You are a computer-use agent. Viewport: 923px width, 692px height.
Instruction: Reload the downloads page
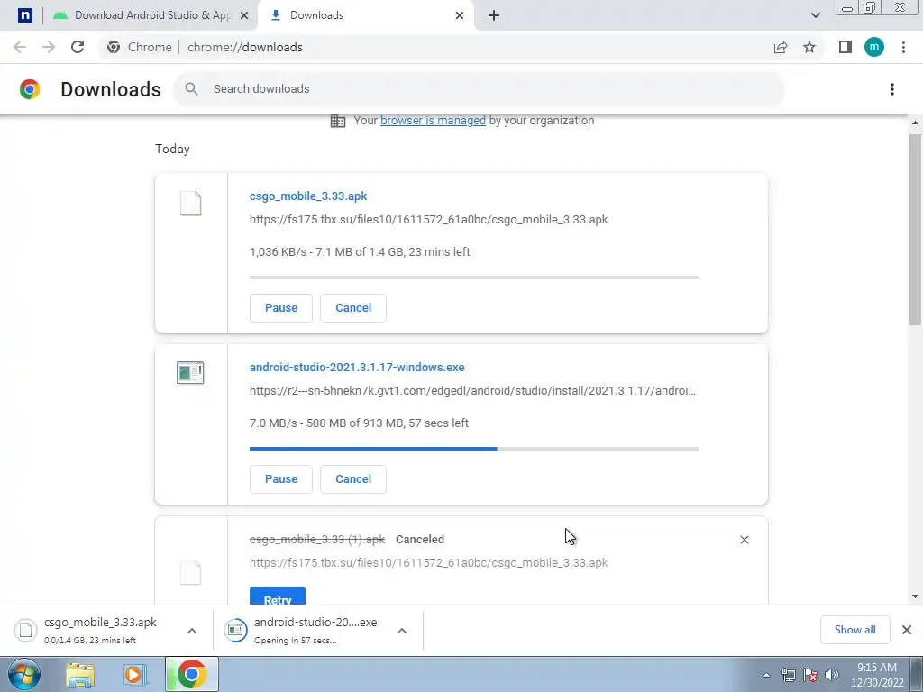(78, 47)
